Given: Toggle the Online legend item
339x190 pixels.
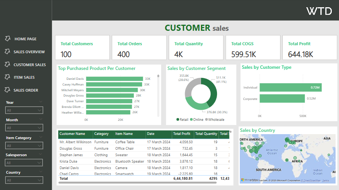Looking at the screenshot, I should click(196, 120).
